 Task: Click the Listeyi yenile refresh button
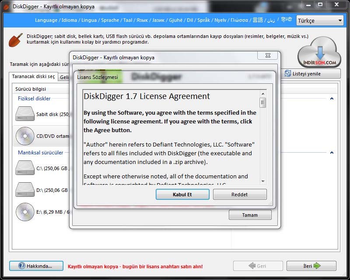click(310, 73)
